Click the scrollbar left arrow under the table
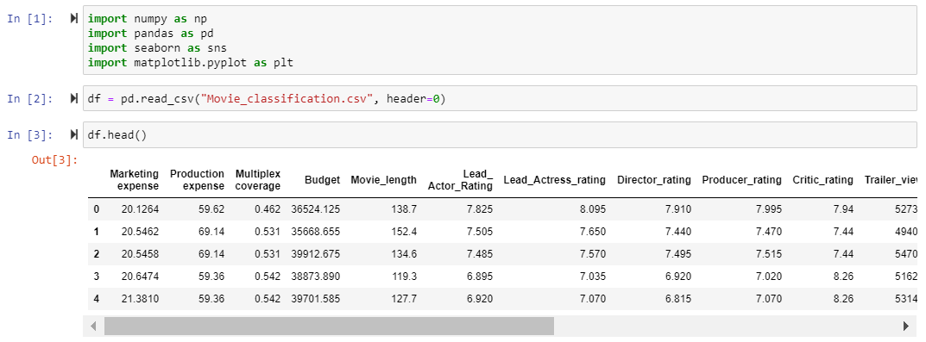This screenshot has height=342, width=926. tap(93, 326)
